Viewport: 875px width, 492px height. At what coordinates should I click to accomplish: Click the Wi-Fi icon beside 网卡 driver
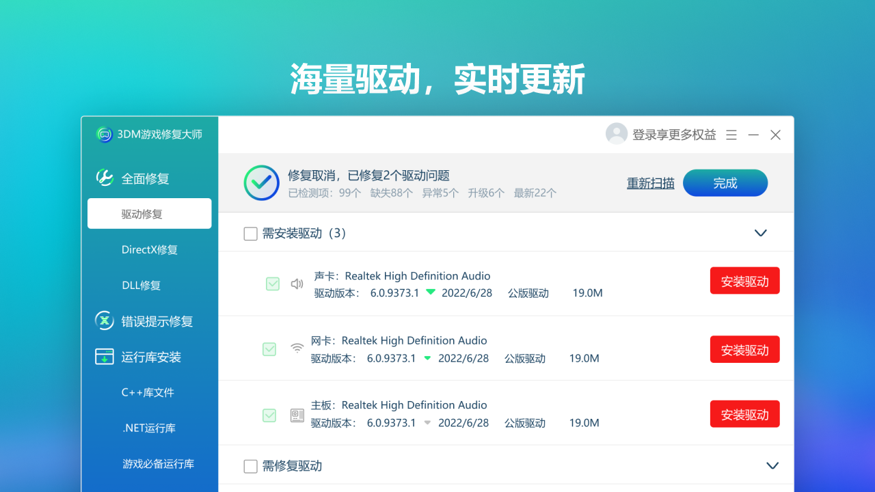(x=297, y=348)
